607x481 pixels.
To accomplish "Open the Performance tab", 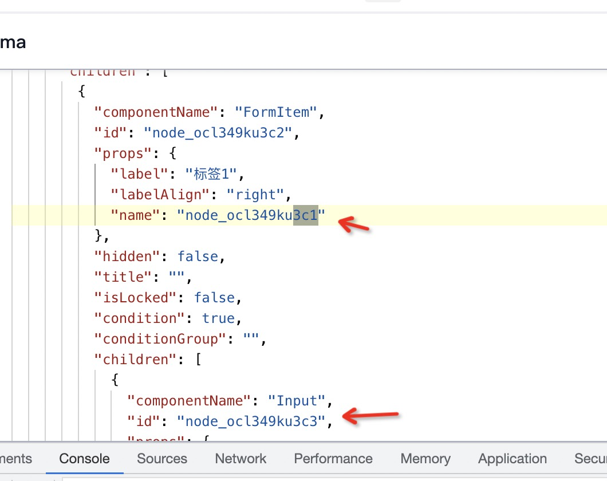I will (333, 459).
